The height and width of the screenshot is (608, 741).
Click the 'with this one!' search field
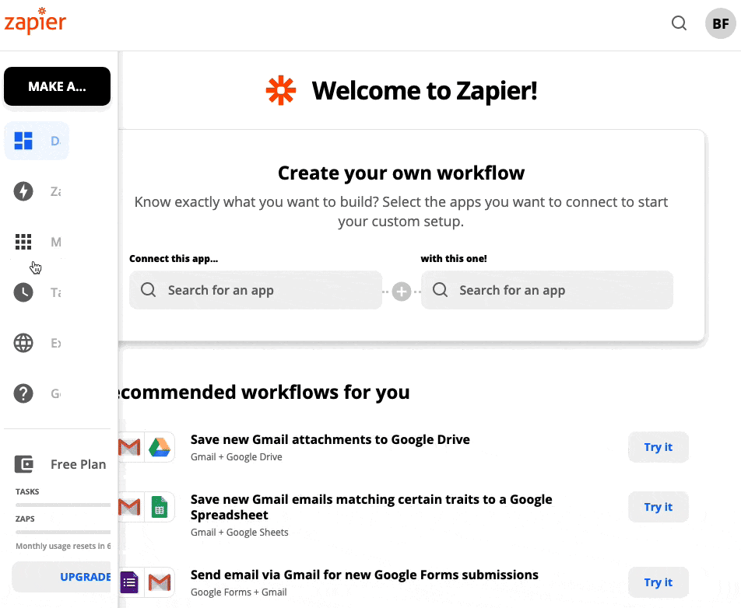[546, 290]
